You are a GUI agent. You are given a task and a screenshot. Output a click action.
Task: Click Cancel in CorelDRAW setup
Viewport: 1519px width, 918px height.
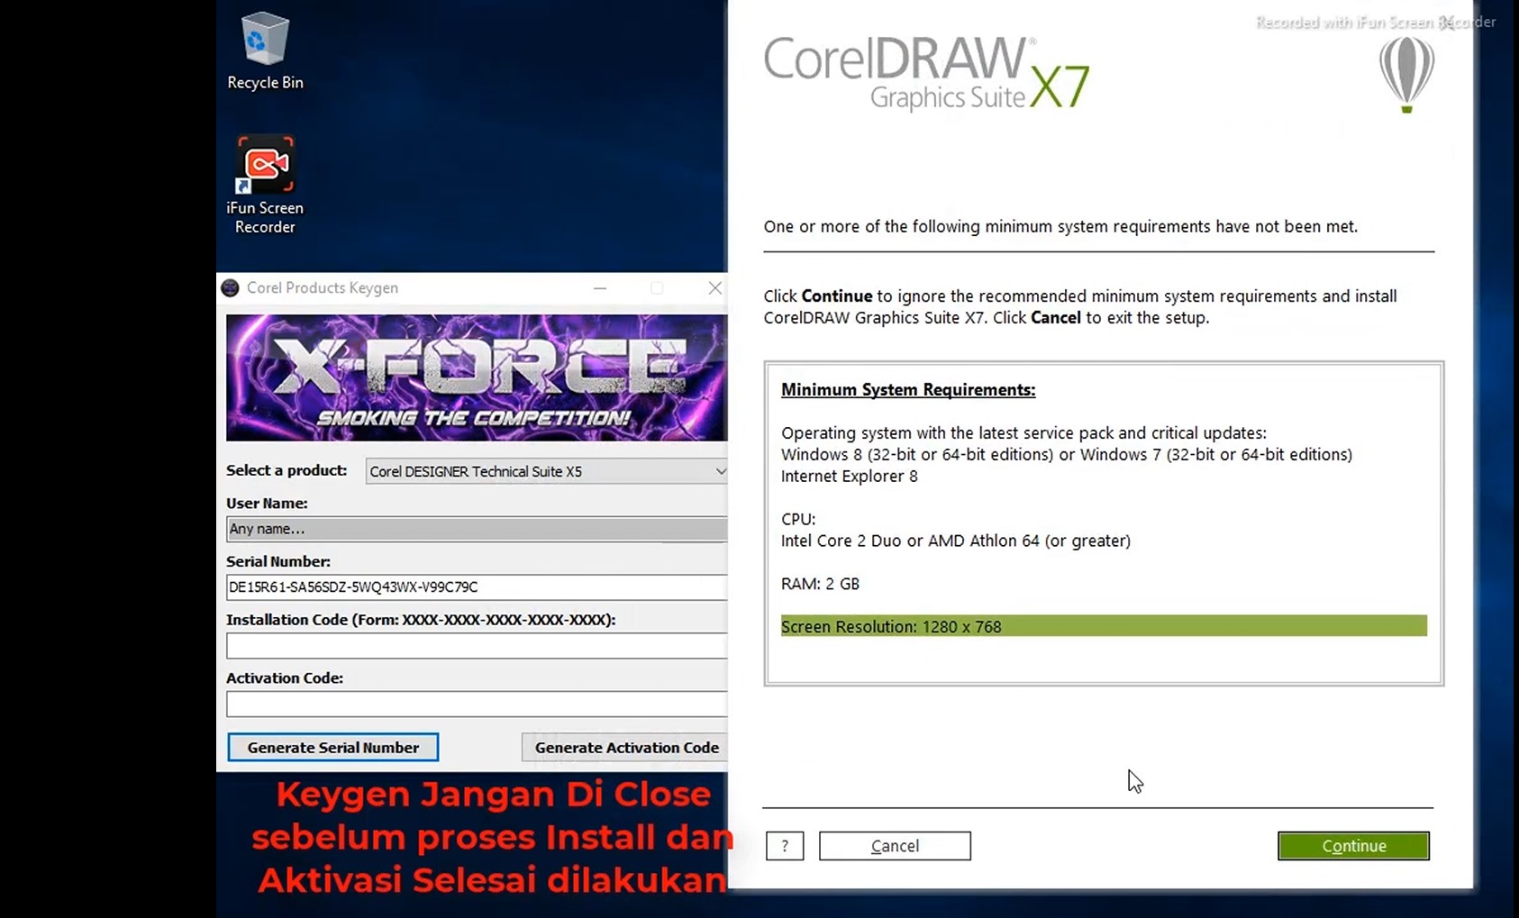point(895,846)
